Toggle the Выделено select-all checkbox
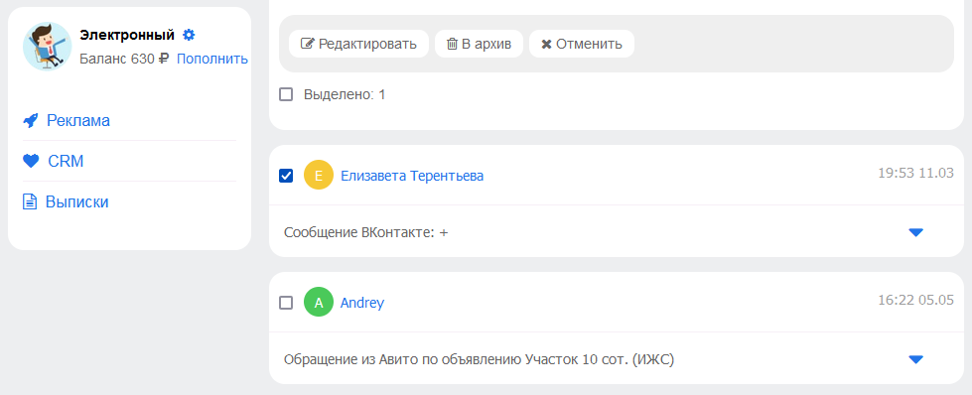The image size is (972, 395). tap(286, 95)
